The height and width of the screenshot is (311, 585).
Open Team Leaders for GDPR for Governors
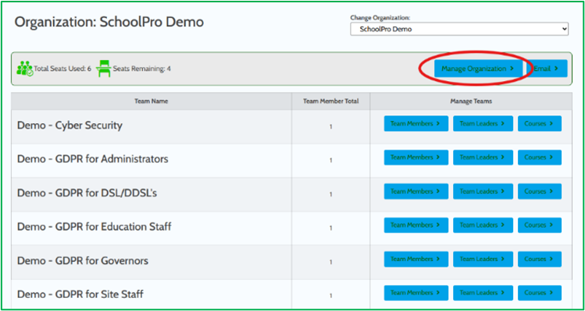point(483,260)
